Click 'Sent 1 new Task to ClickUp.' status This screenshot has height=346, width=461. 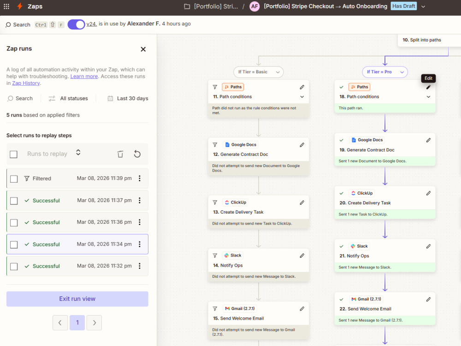363,214
